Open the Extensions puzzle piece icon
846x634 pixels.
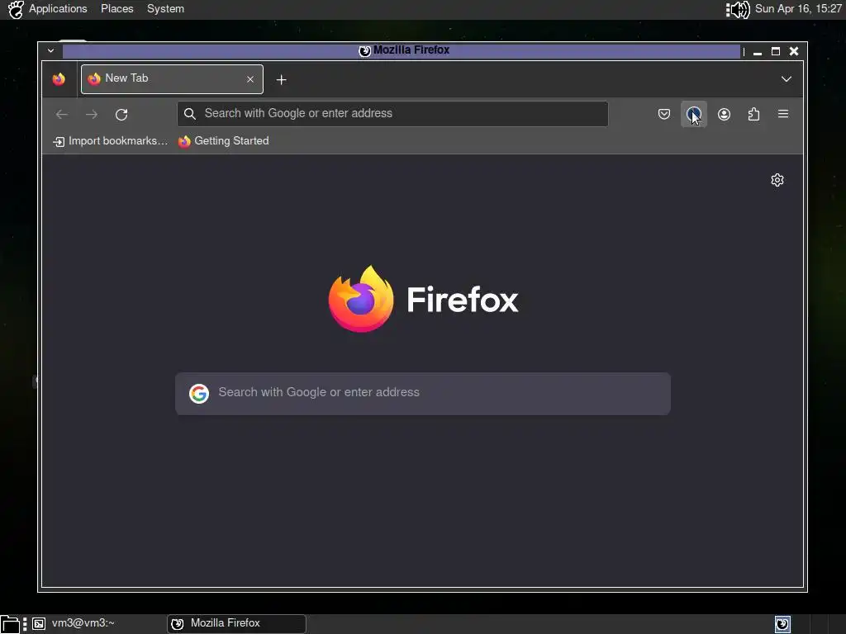tap(753, 114)
